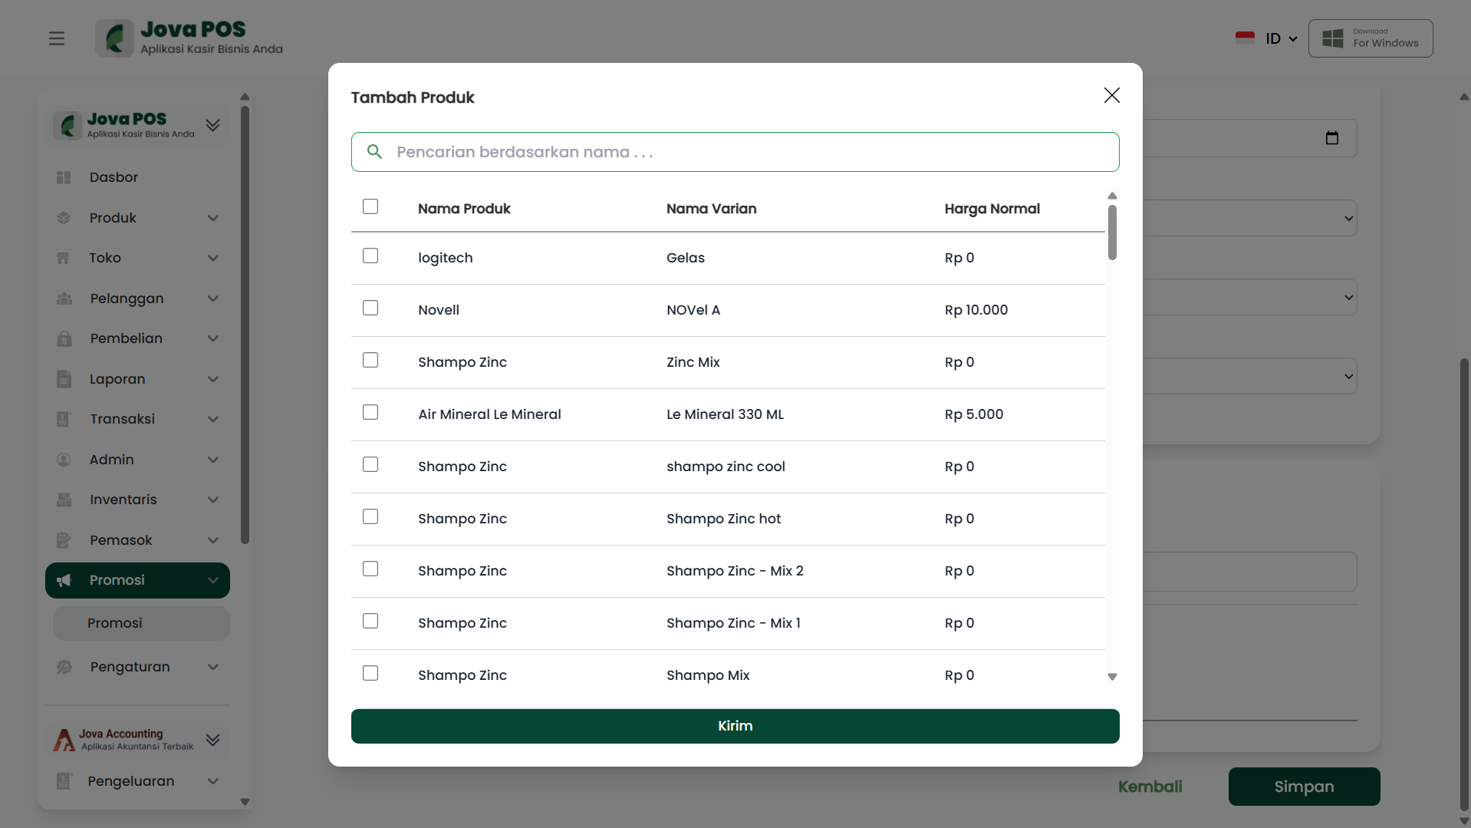
Task: Click the hamburger menu icon
Action: click(57, 38)
